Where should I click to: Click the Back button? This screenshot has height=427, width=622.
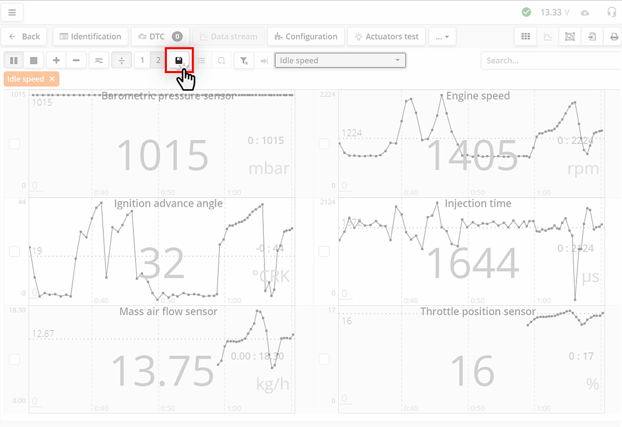[x=24, y=36]
